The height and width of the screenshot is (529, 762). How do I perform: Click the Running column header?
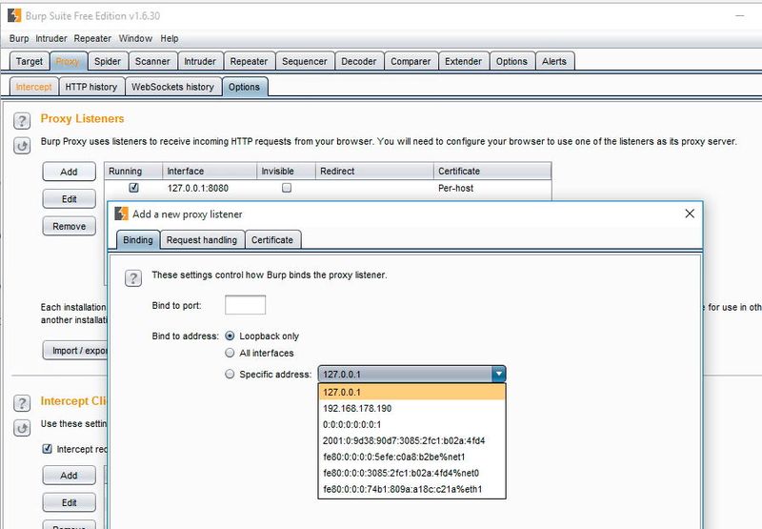(133, 172)
